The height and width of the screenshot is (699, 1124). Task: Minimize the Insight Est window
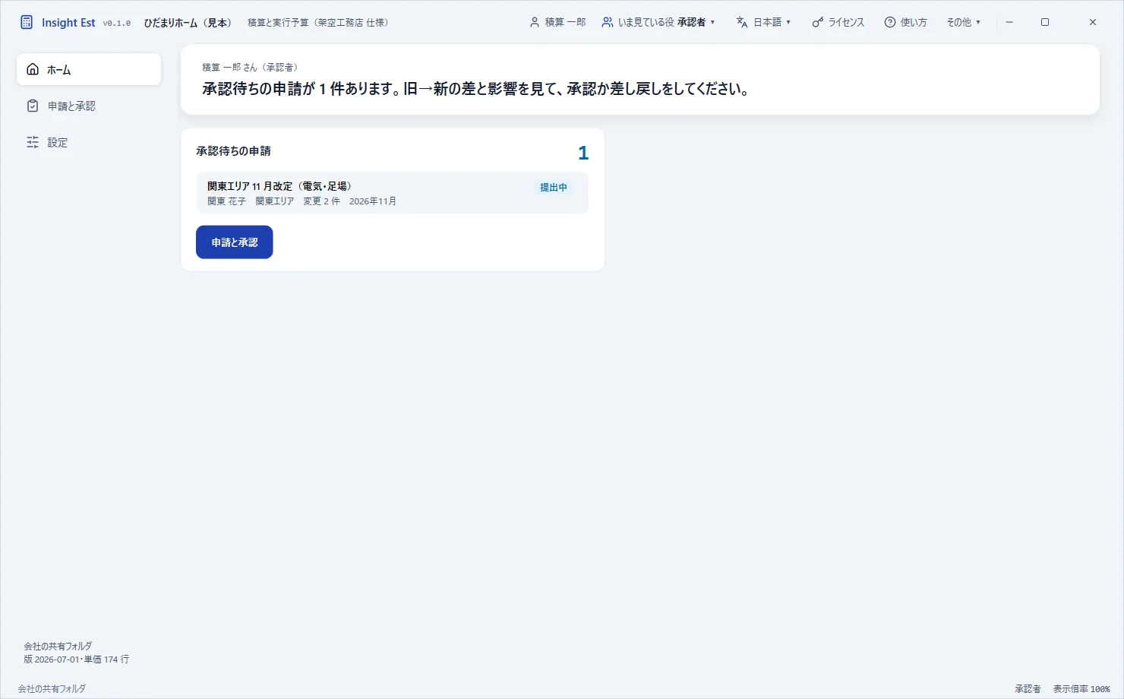[x=1009, y=22]
